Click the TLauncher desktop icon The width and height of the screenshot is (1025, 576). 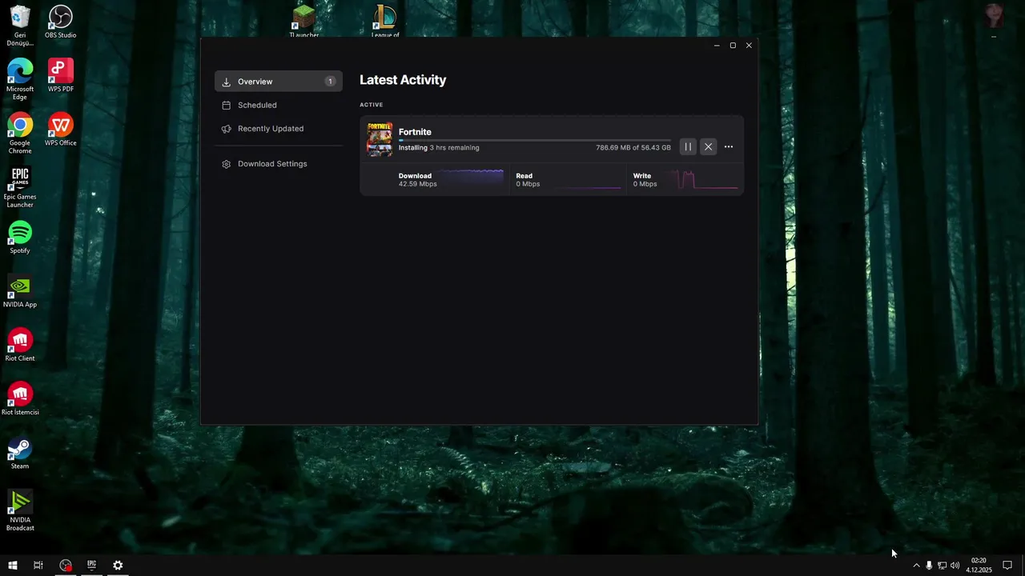pos(303,22)
